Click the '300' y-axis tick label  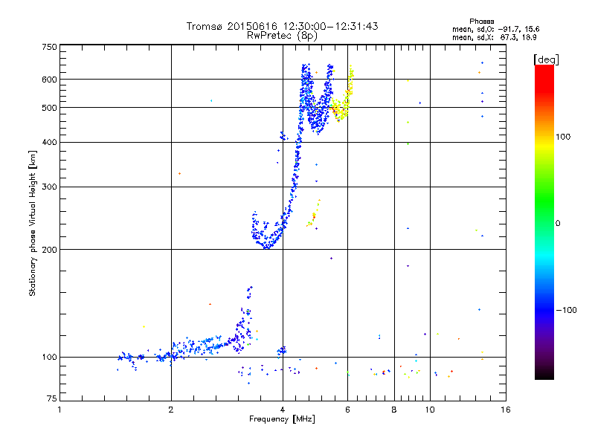click(x=49, y=187)
